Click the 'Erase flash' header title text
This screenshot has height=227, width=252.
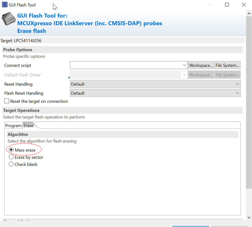[x=32, y=31]
